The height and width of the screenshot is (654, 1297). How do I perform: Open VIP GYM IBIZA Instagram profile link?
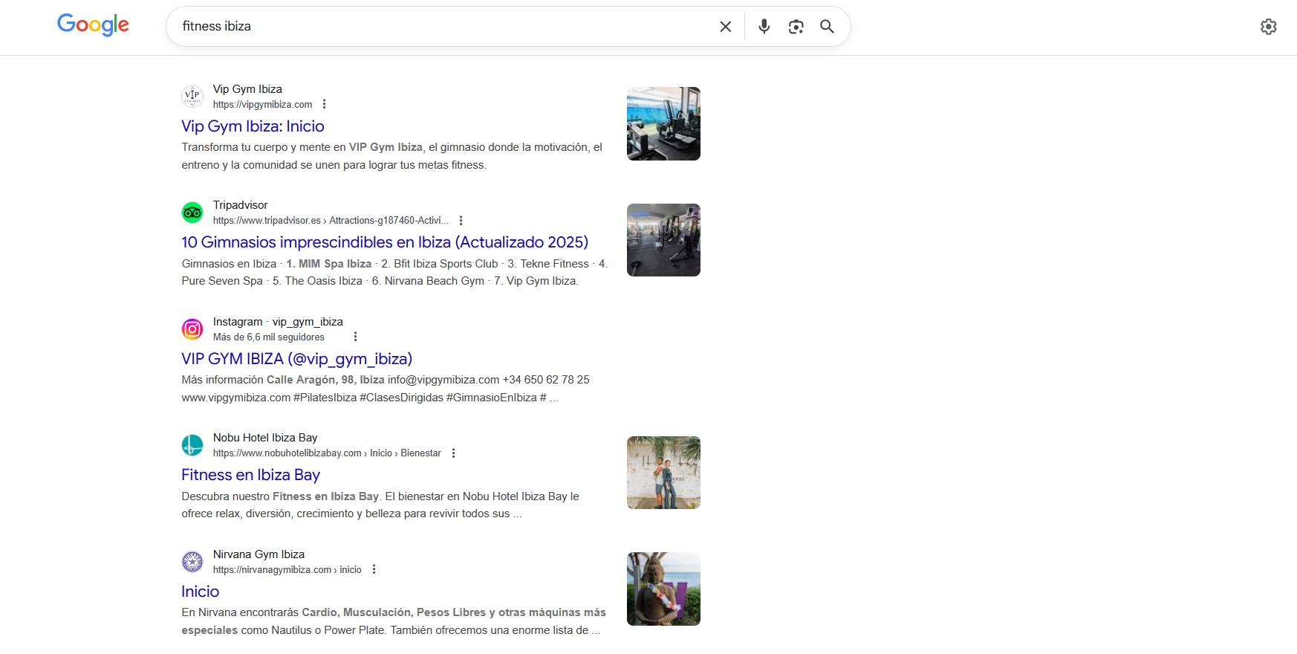pyautogui.click(x=296, y=359)
